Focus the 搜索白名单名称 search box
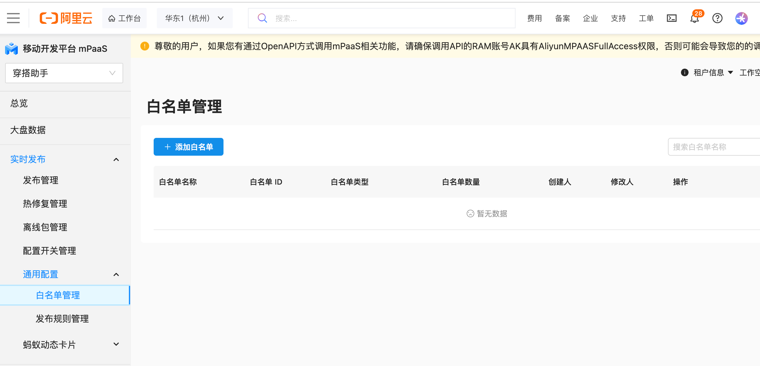Viewport: 760px width, 366px height. (714, 147)
